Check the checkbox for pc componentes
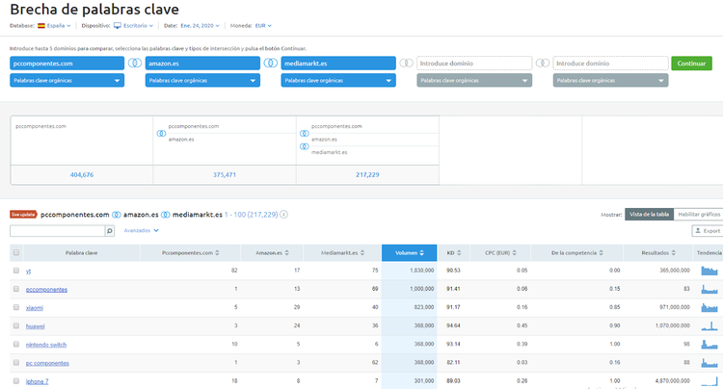The width and height of the screenshot is (723, 389). pyautogui.click(x=16, y=362)
